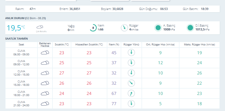This screenshot has height=111, width=225.
Task: Click humidity 77 in 21.00 - 24.00 row
Action: coord(114,104)
